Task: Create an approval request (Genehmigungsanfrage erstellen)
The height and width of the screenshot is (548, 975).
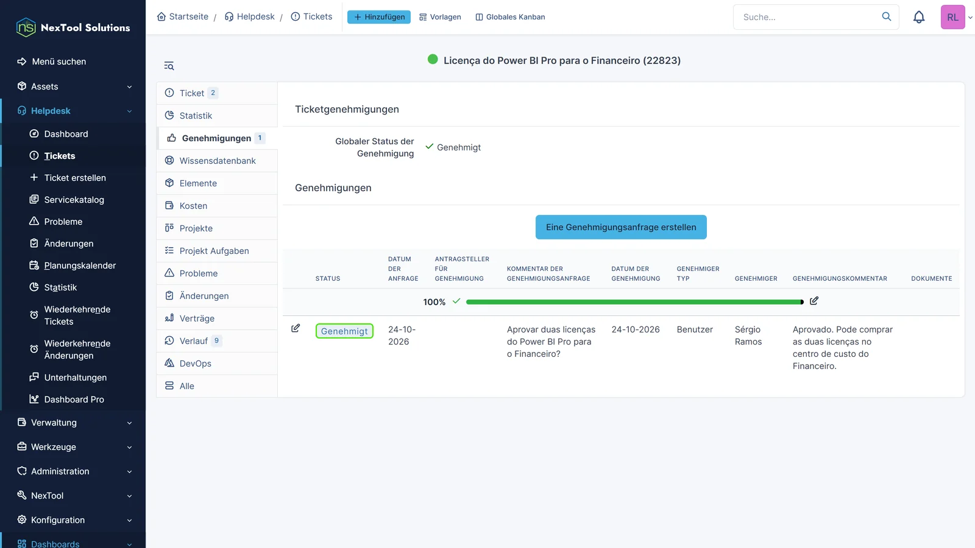Action: coord(621,227)
